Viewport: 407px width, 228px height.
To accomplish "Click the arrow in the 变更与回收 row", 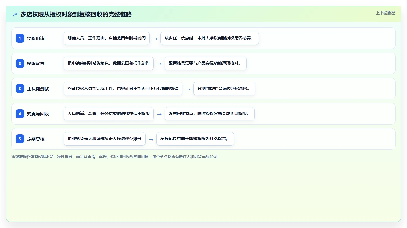I will (159, 114).
